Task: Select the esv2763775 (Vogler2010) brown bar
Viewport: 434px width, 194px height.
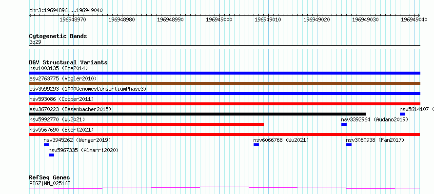Action: click(x=224, y=83)
